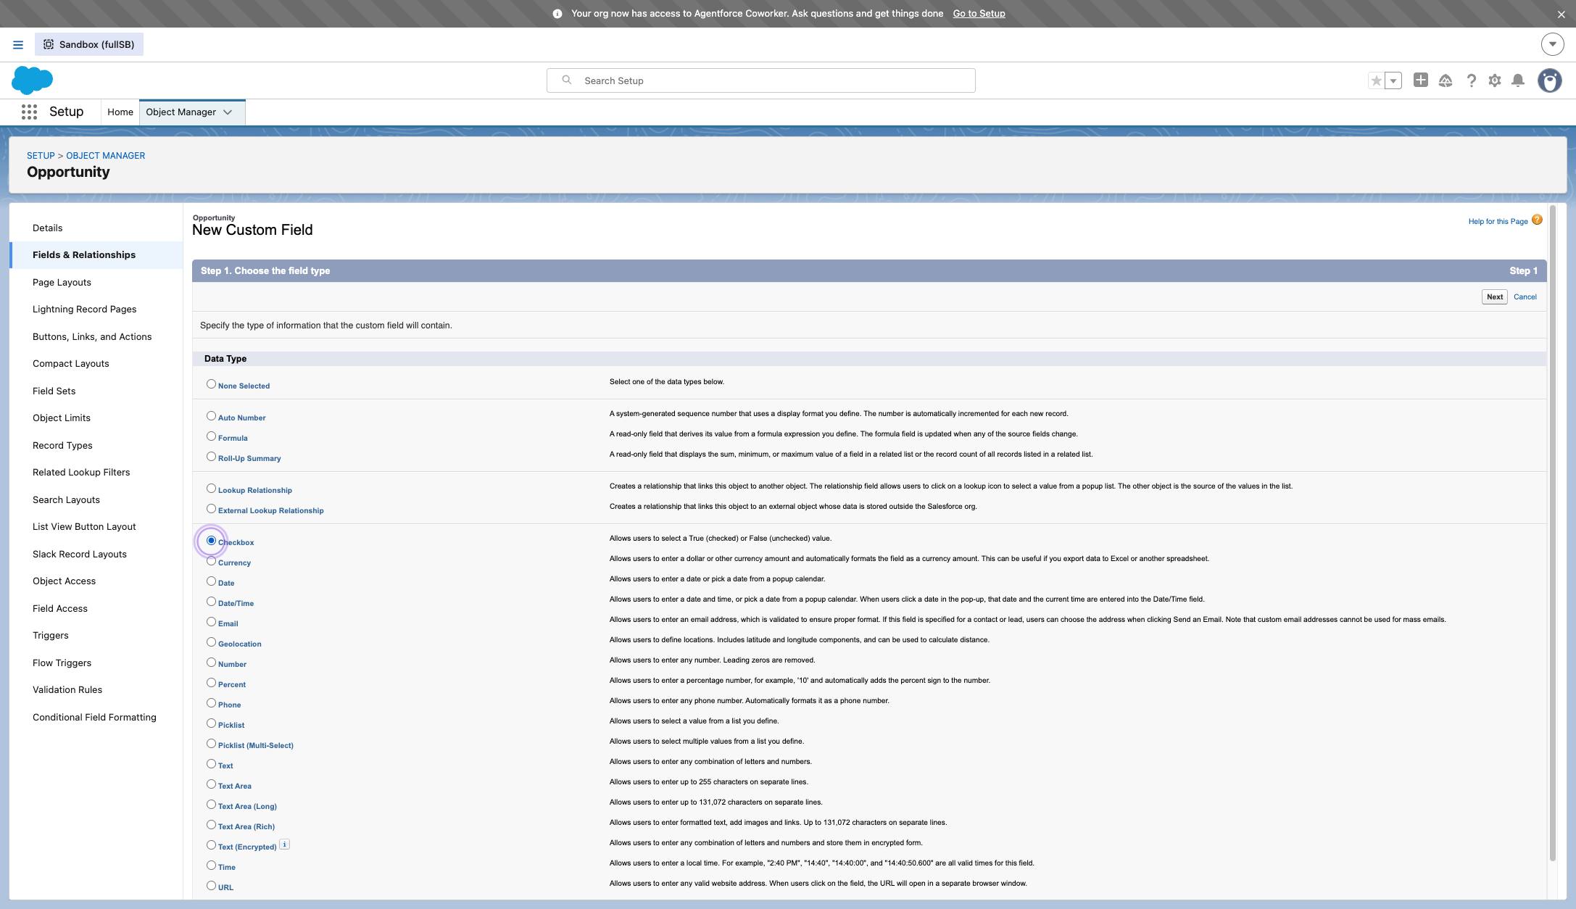Select the Date/Time radio button
Screen dimensions: 1576x909
[x=211, y=602]
